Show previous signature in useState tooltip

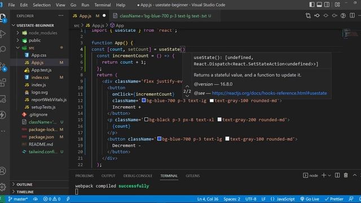tap(187, 86)
